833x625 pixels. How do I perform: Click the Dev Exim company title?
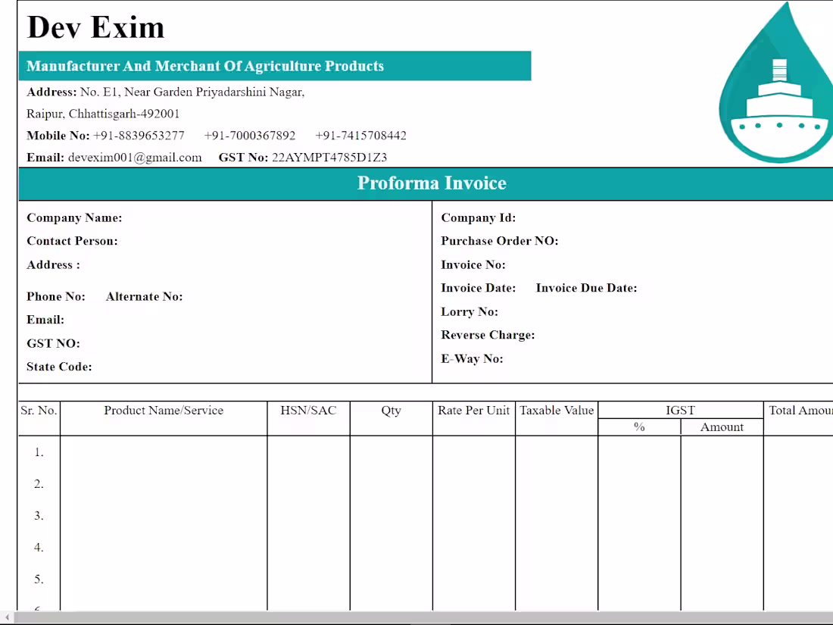95,27
